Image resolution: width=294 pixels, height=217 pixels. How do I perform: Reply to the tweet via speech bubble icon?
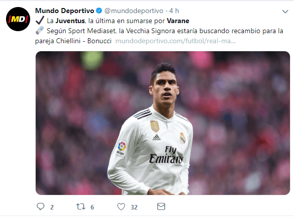[40, 206]
